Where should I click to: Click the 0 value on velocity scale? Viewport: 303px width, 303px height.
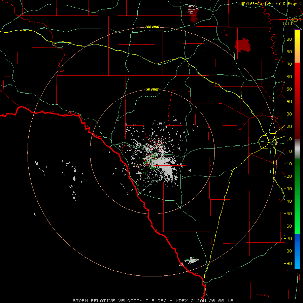291,151
